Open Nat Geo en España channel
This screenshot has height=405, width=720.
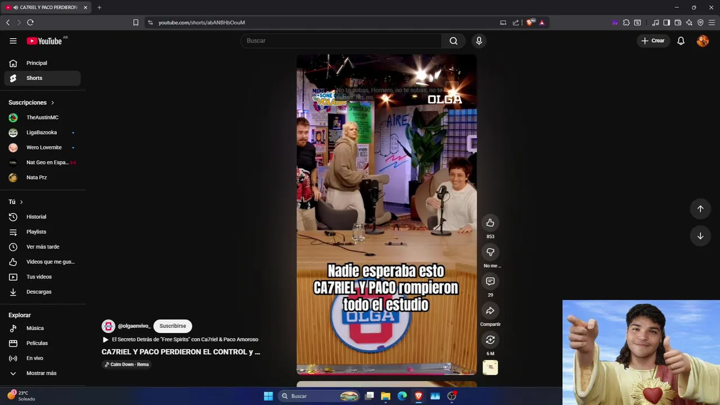(x=42, y=163)
